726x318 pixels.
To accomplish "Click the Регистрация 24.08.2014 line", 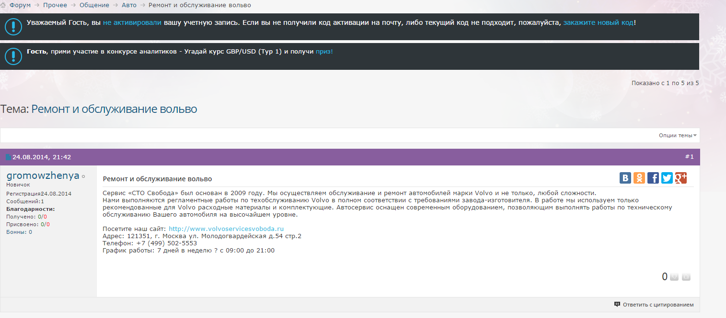I will tap(39, 194).
